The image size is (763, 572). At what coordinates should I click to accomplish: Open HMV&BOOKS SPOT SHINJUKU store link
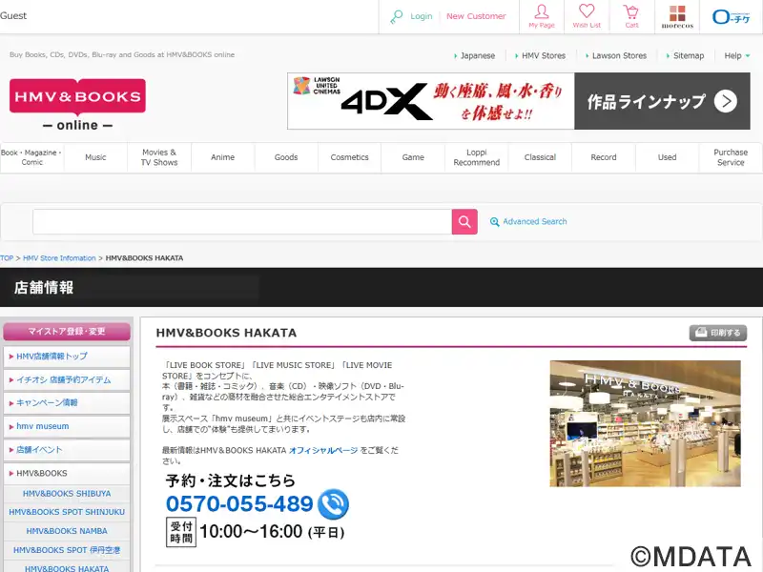click(x=67, y=512)
